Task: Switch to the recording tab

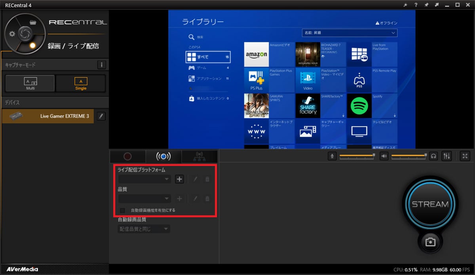Action: coord(127,156)
